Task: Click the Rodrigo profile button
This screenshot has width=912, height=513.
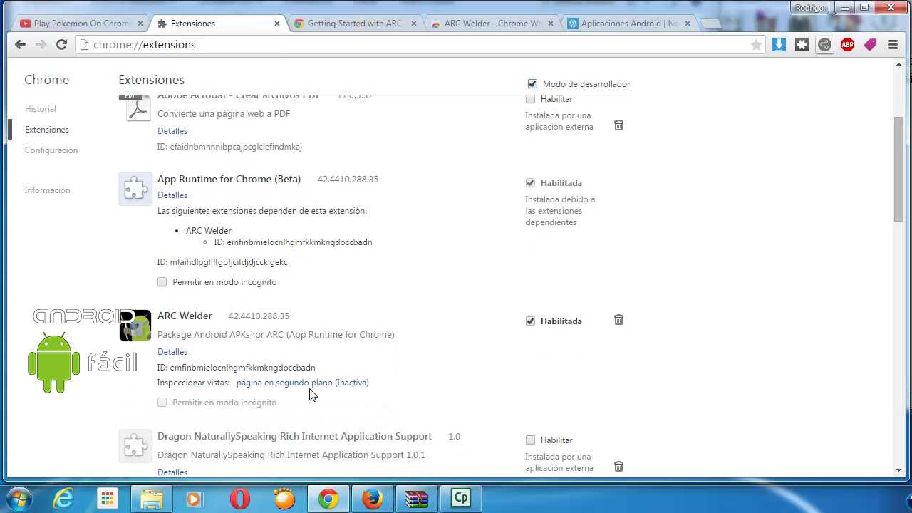Action: pos(809,8)
